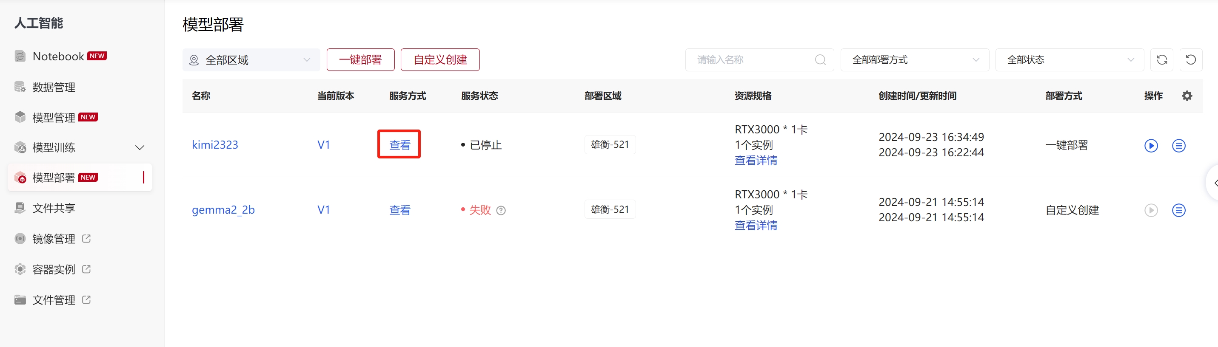Click the 一键部署 button

[360, 60]
